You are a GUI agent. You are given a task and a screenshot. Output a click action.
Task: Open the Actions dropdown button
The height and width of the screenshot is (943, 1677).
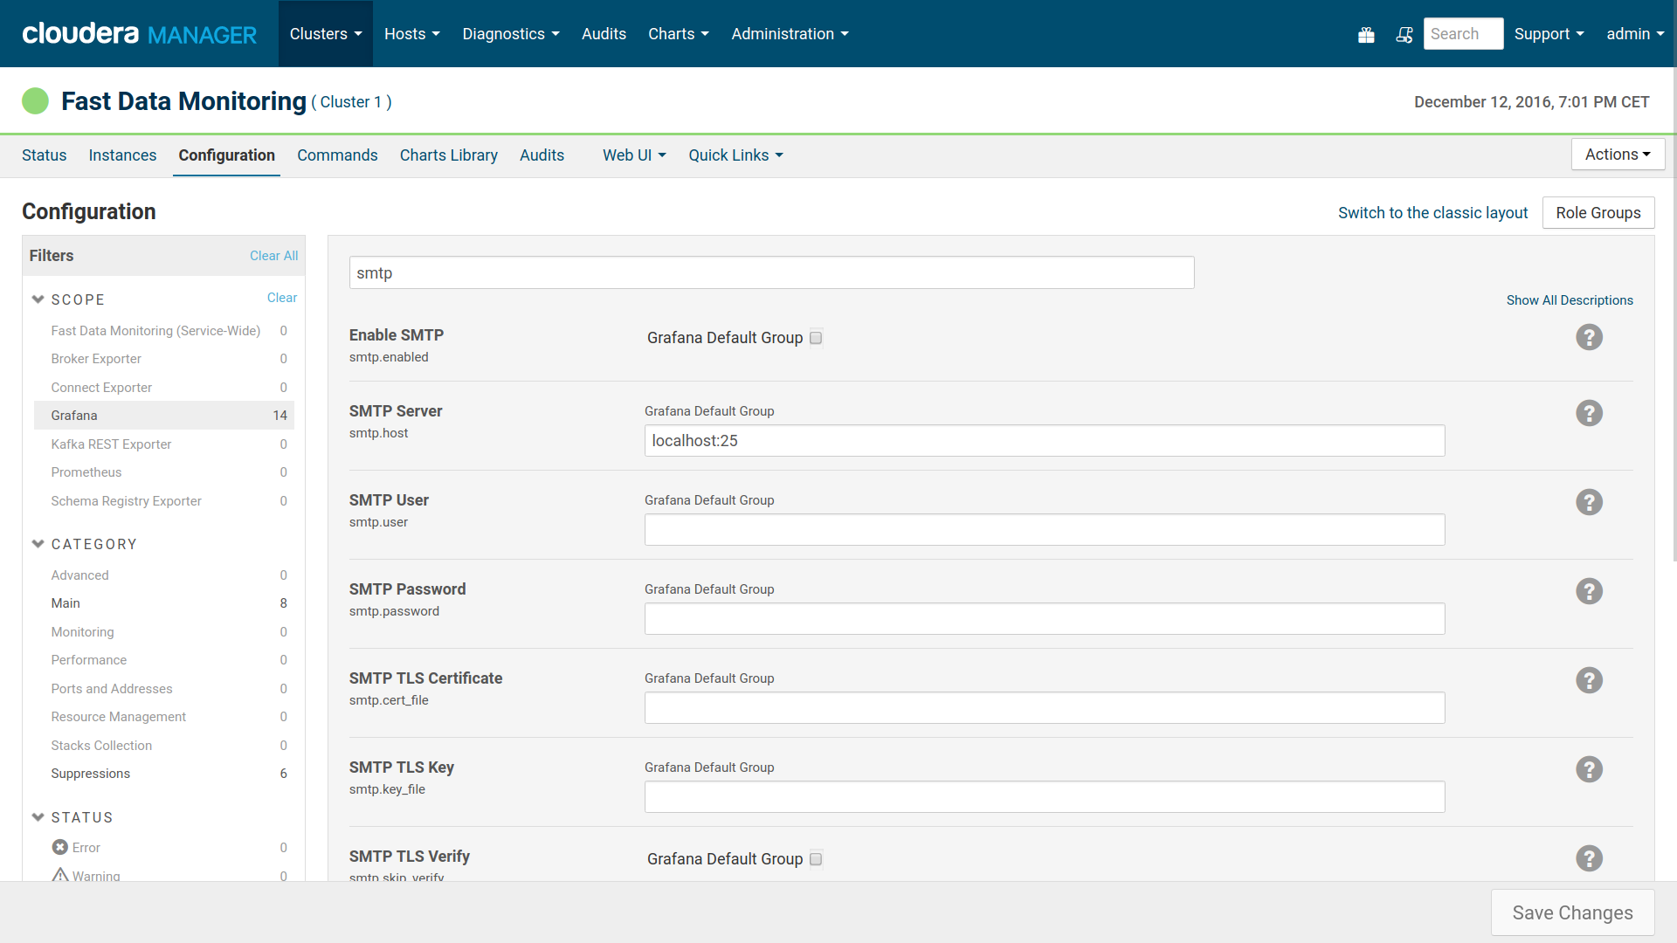[1618, 155]
